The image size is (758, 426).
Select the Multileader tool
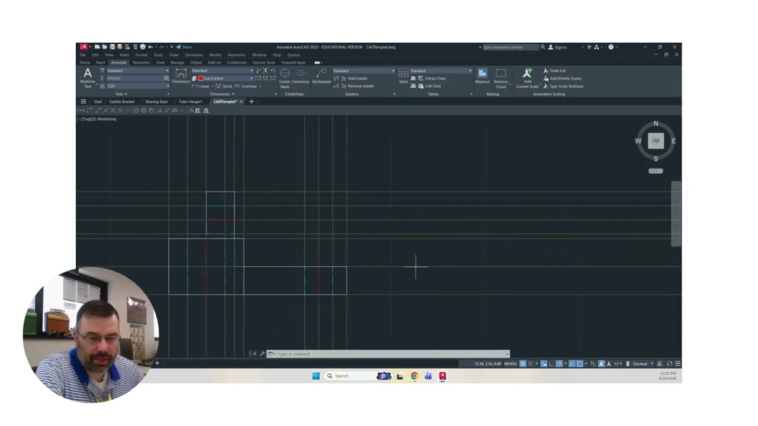[322, 76]
